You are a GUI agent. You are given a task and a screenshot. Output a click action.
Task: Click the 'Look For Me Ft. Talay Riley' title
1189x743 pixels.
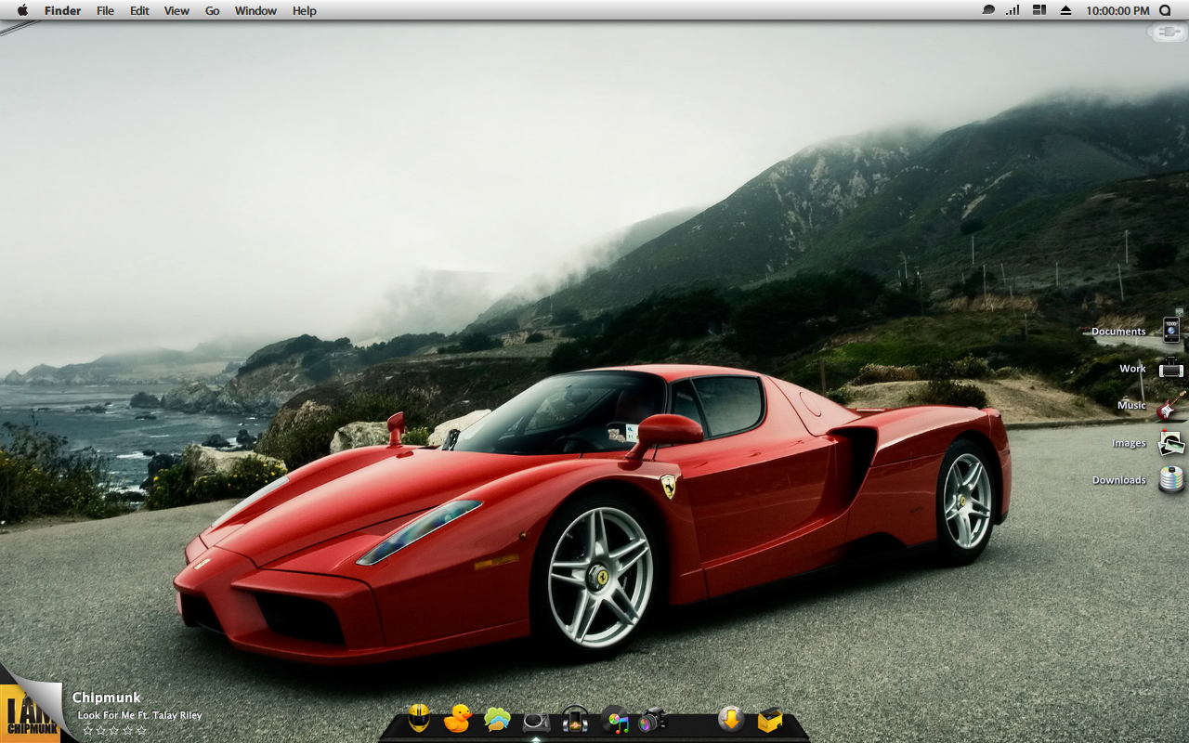pyautogui.click(x=139, y=715)
